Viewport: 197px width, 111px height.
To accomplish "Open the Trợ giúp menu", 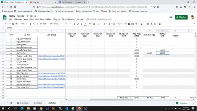I will [80, 19].
